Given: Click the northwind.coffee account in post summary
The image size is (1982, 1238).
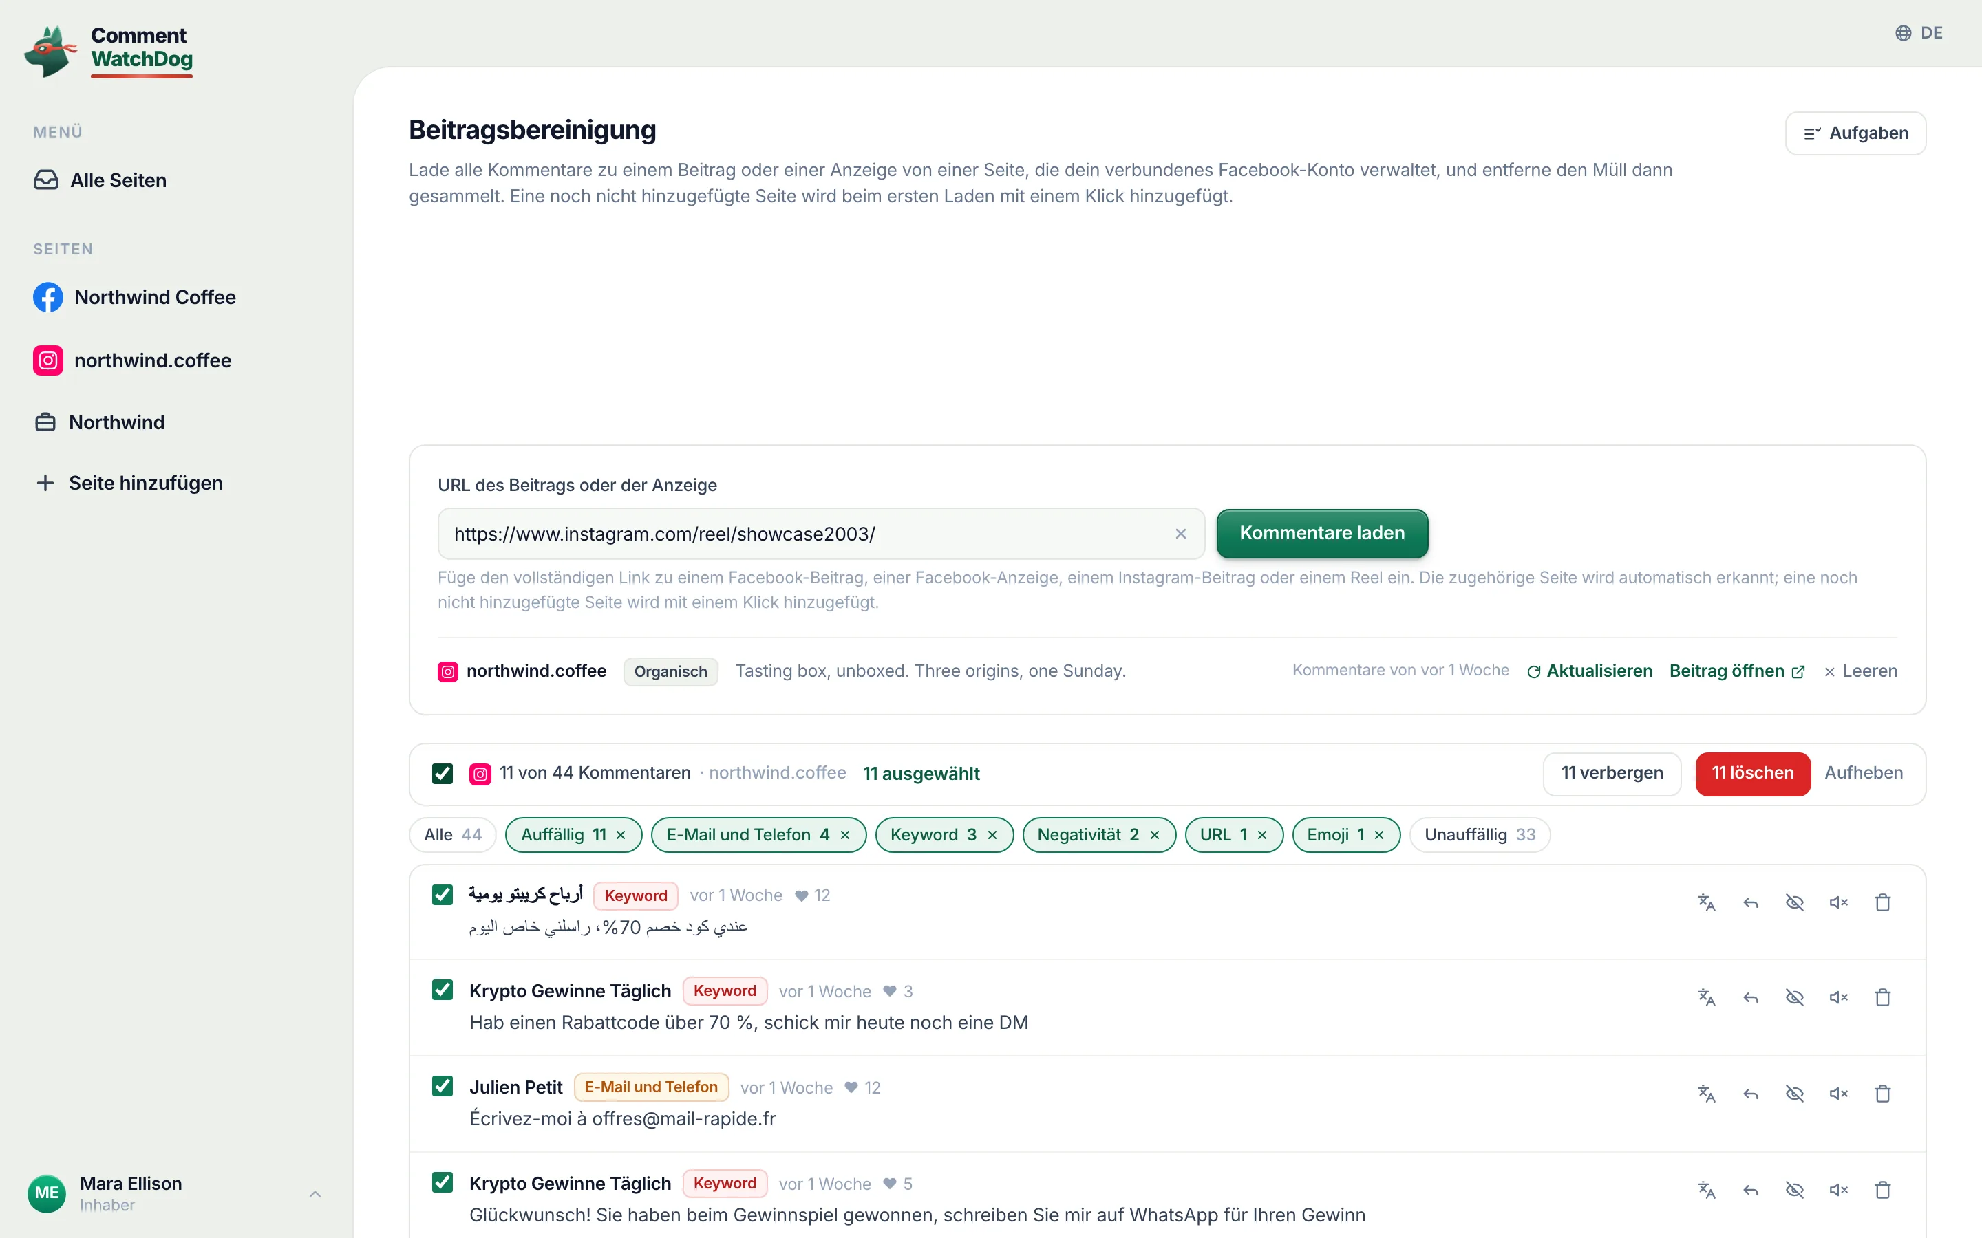Looking at the screenshot, I should click(522, 671).
